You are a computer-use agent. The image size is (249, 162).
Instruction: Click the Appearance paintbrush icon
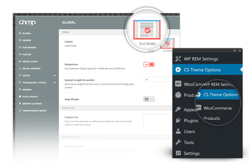click(178, 109)
